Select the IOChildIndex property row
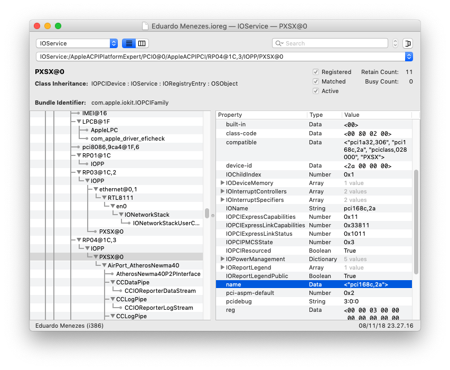Viewport: 450px width, 370px height. (314, 174)
